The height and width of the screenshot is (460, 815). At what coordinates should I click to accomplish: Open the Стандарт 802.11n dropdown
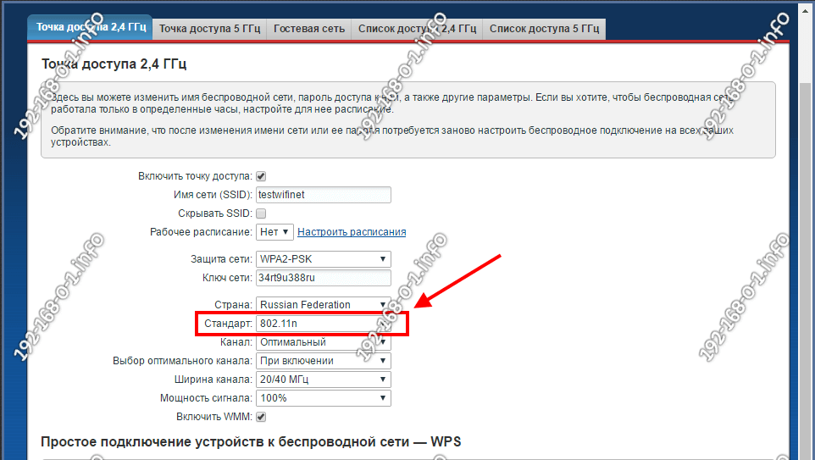click(x=324, y=324)
